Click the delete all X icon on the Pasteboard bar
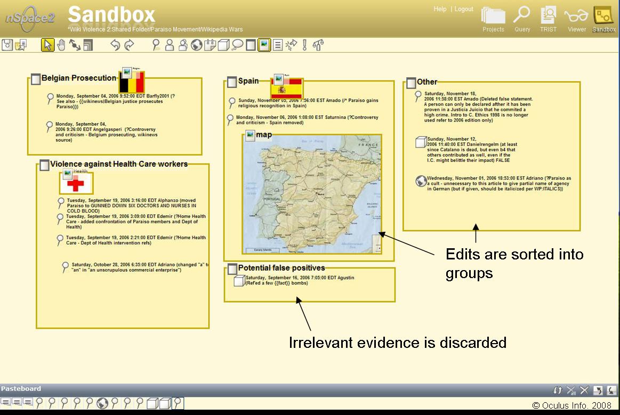620x415 pixels. (571, 390)
